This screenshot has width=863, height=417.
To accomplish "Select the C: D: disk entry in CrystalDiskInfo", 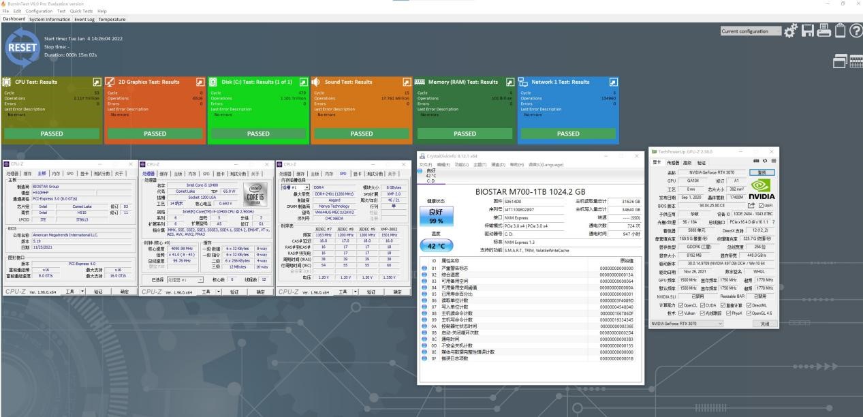I will (x=431, y=176).
